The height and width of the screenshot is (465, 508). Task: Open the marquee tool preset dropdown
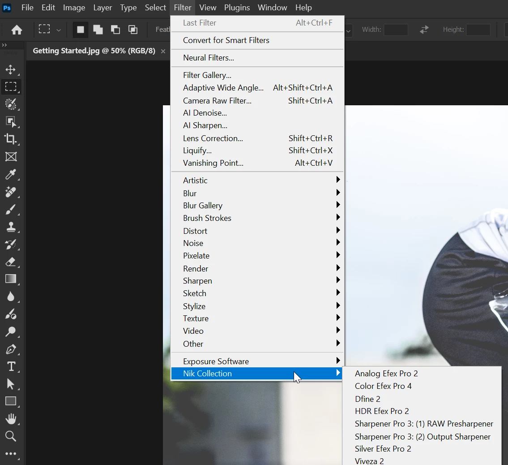(x=59, y=30)
